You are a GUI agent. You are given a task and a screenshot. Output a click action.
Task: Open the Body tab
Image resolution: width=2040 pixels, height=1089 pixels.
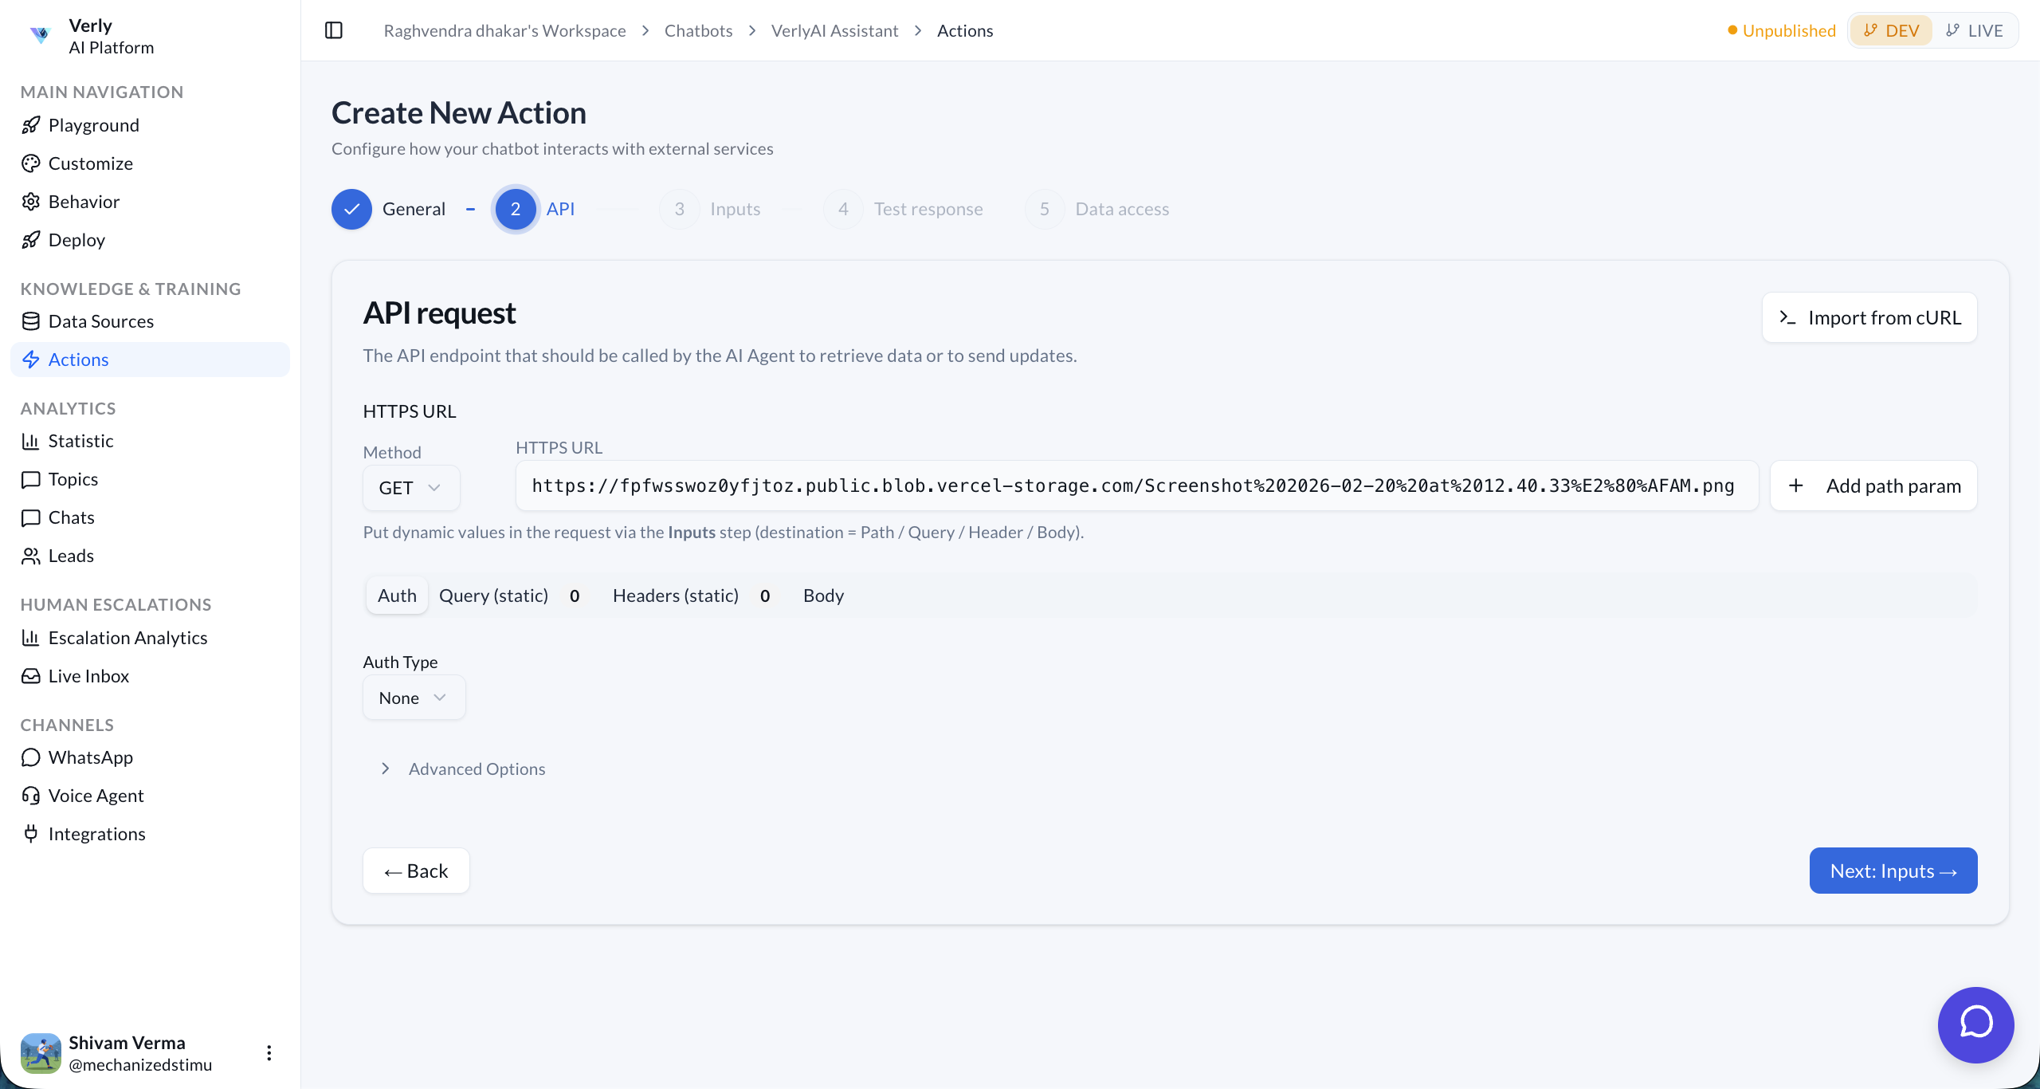pyautogui.click(x=822, y=595)
